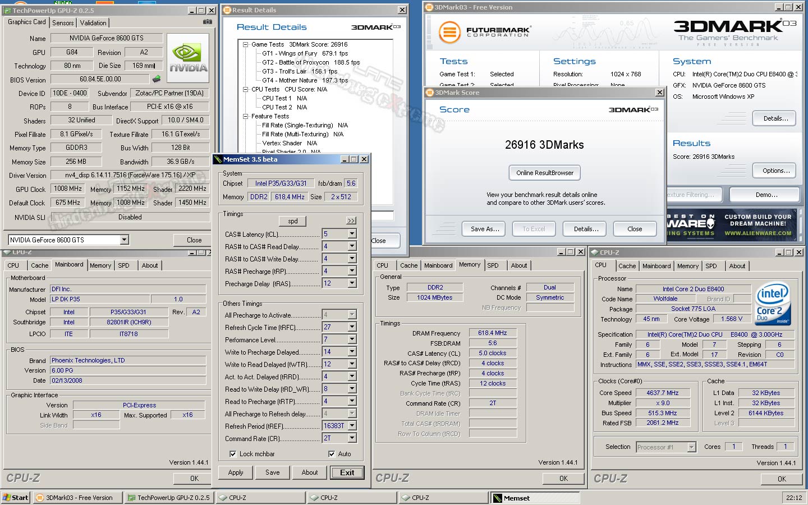Collapse Game Tests tree node
This screenshot has width=808, height=505.
246,44
